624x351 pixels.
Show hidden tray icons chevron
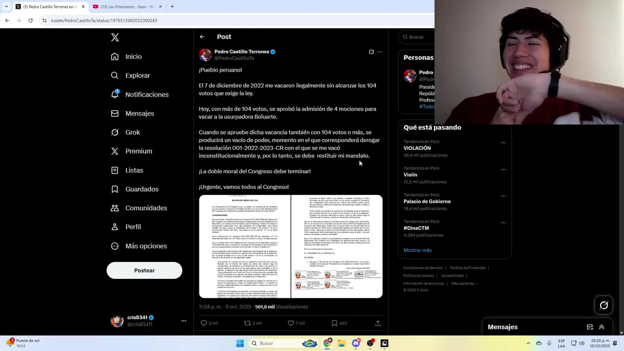coord(528,343)
